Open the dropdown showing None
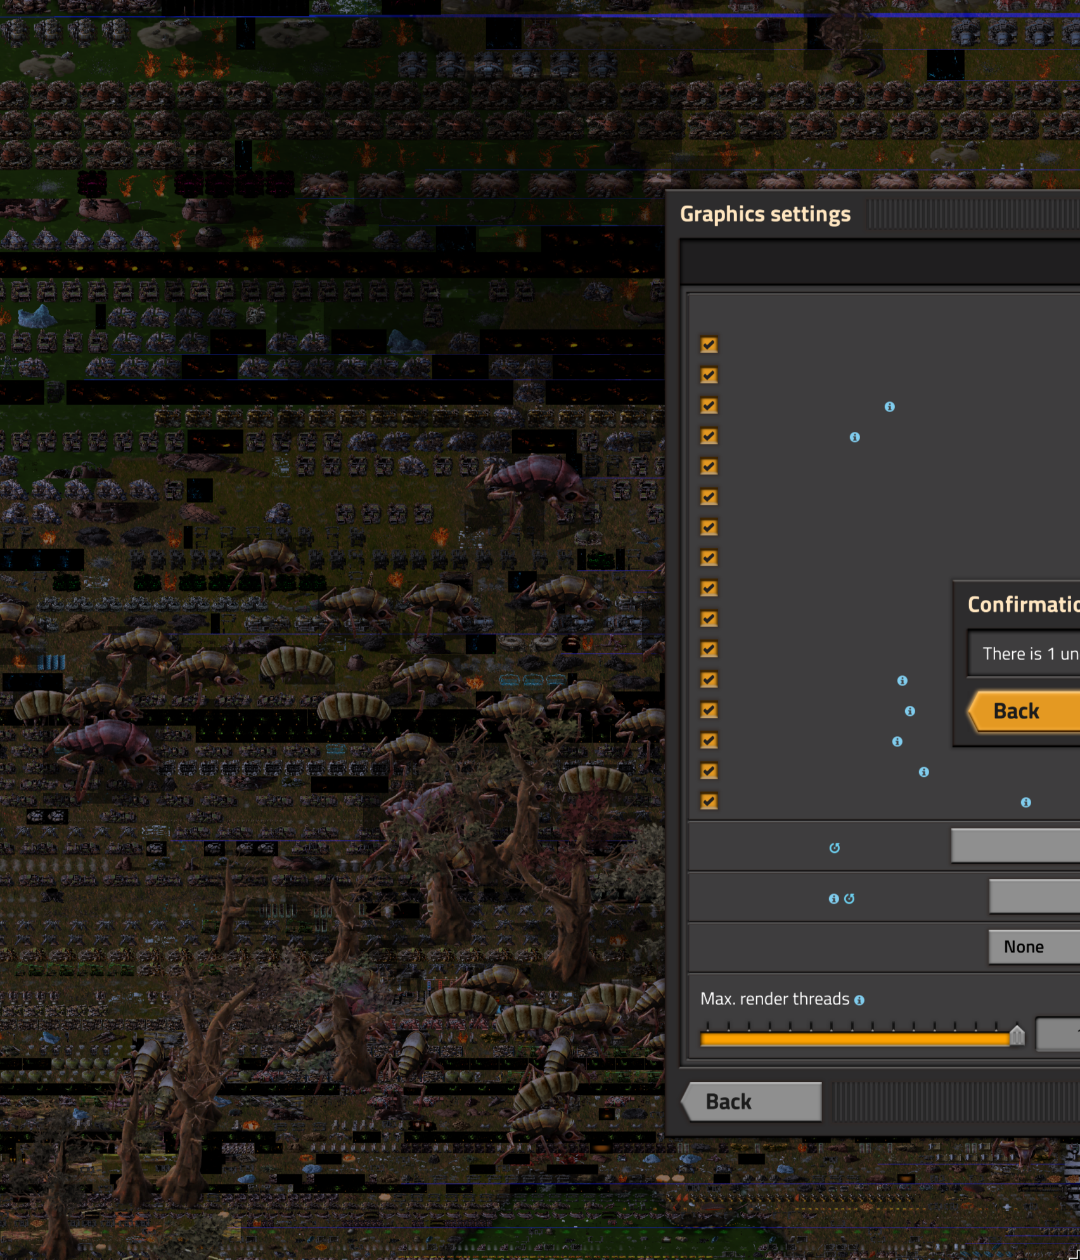 point(1034,947)
